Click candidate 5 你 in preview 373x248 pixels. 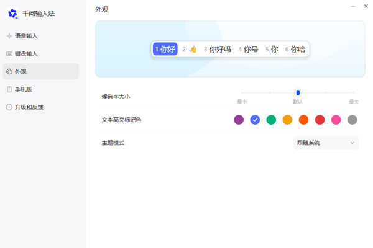(x=272, y=49)
